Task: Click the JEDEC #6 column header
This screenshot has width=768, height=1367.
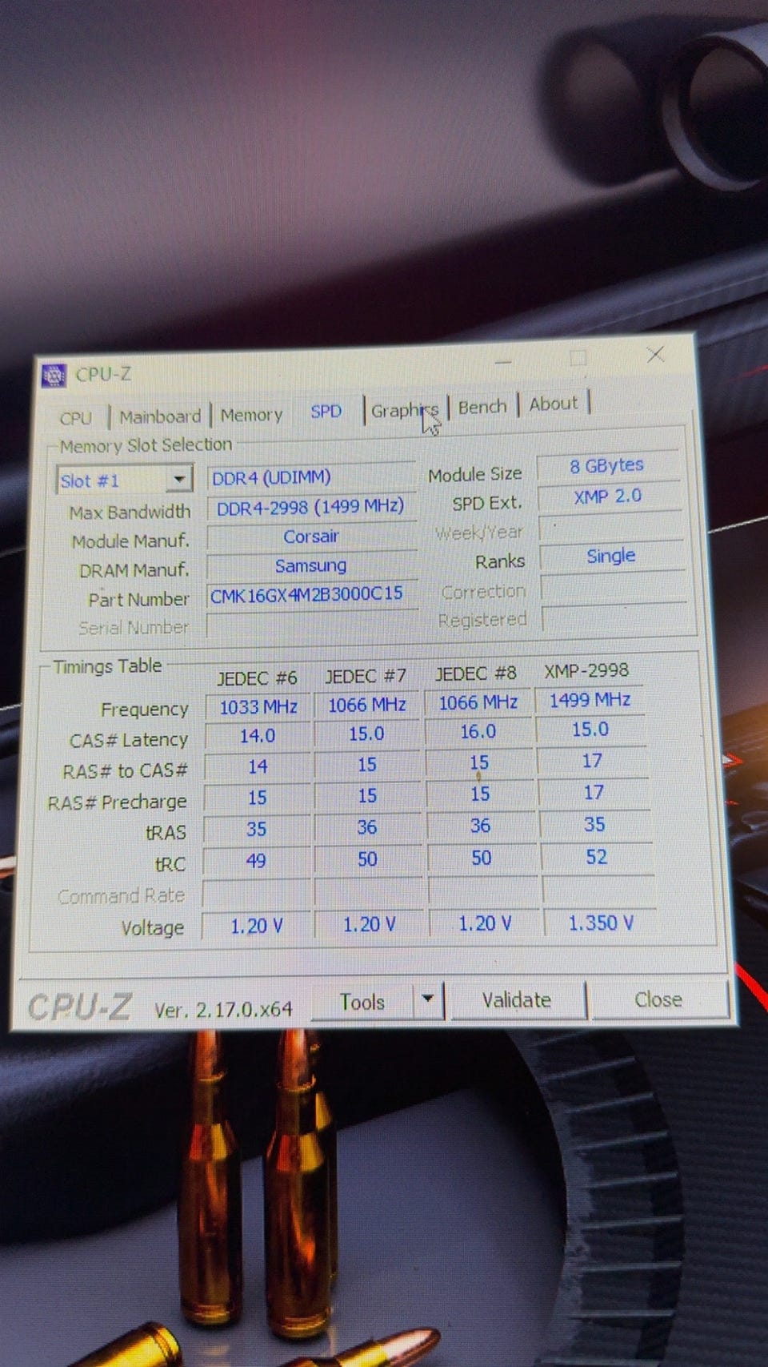Action: pyautogui.click(x=257, y=678)
